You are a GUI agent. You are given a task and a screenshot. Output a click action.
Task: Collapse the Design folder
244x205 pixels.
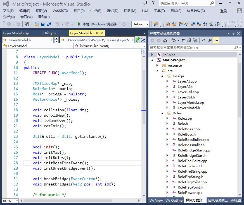pyautogui.click(x=162, y=76)
